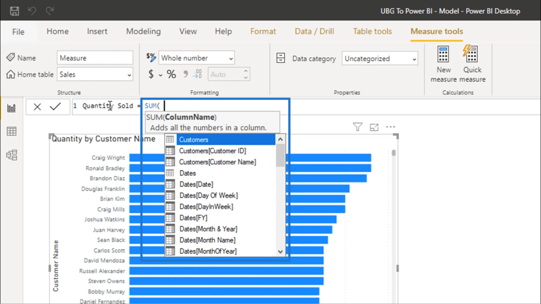Click the Save icon in title bar

tap(14, 11)
